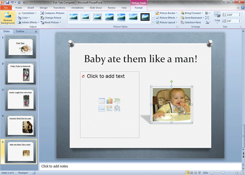Viewport: 245px width, 175px height.
Task: Apply the first picture style thumbnail
Action: (x=73, y=17)
